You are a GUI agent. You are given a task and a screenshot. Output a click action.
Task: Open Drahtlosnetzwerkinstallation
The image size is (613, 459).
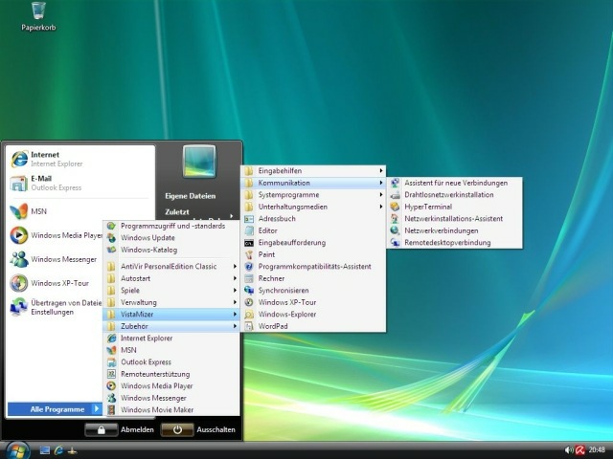[x=455, y=195]
